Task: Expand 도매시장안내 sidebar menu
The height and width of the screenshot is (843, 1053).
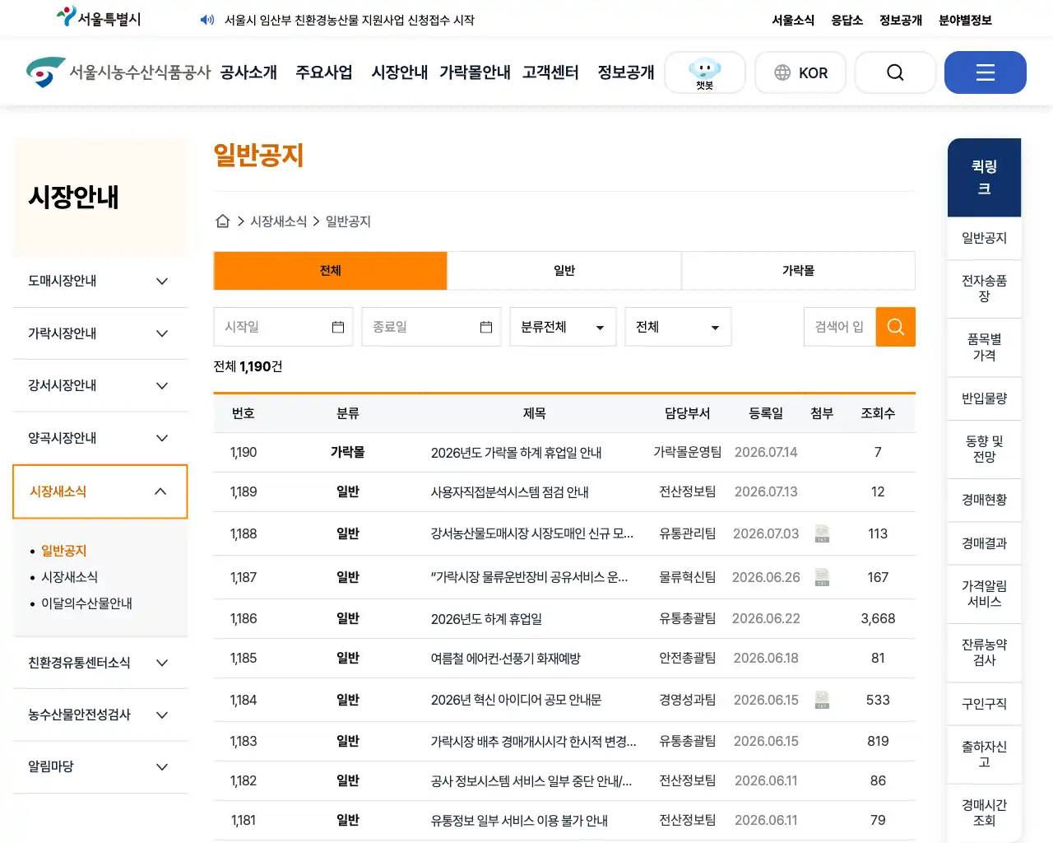Action: [100, 281]
